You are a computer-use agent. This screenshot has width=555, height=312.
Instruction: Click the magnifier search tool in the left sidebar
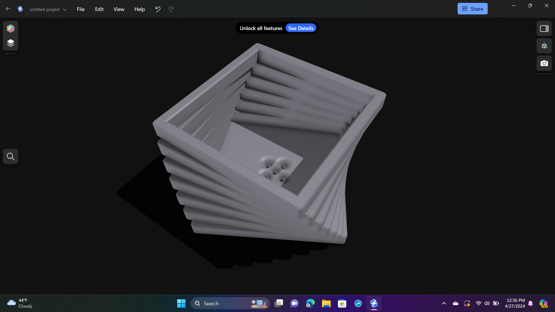[x=10, y=156]
